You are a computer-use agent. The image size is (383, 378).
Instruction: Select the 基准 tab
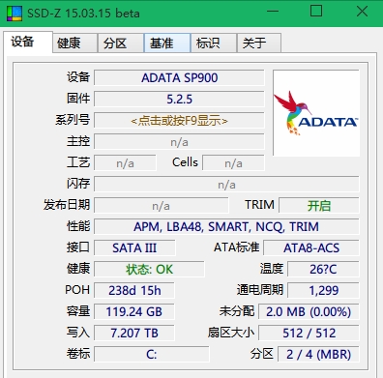click(x=167, y=43)
